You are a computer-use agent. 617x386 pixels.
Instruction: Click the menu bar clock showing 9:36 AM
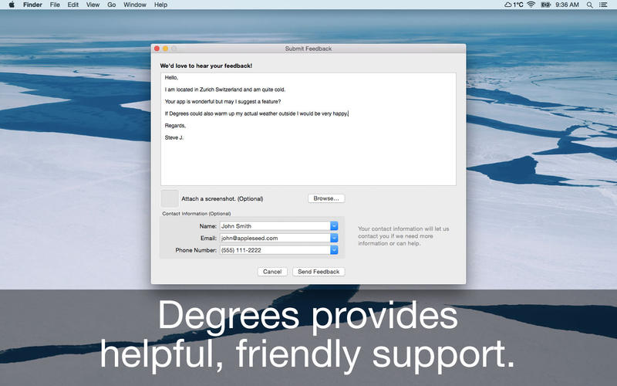[x=567, y=5]
